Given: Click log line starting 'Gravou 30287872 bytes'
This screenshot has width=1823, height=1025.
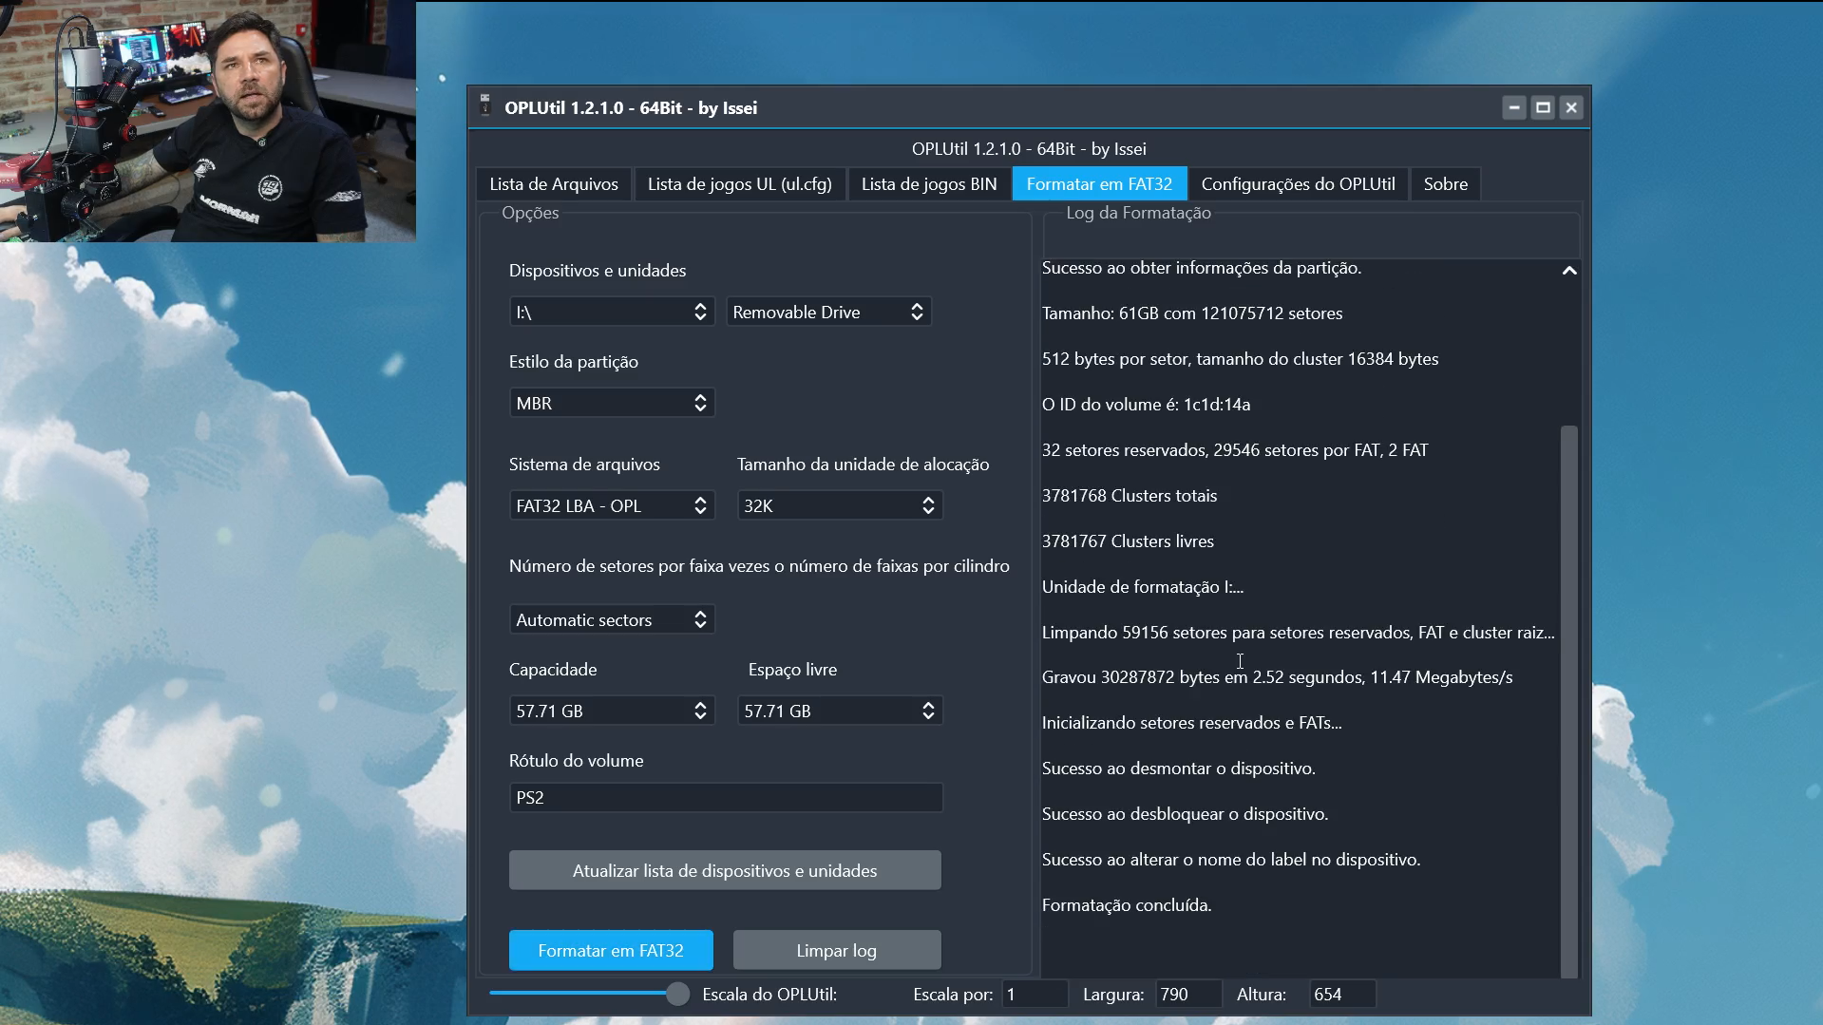Looking at the screenshot, I should [1278, 677].
